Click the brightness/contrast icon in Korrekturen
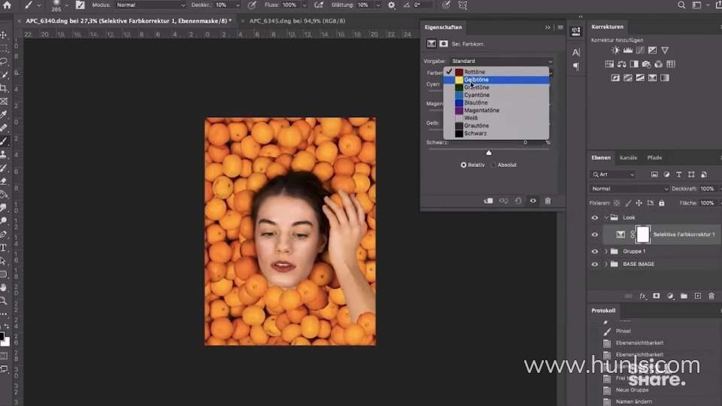The width and height of the screenshot is (722, 406). coord(616,50)
